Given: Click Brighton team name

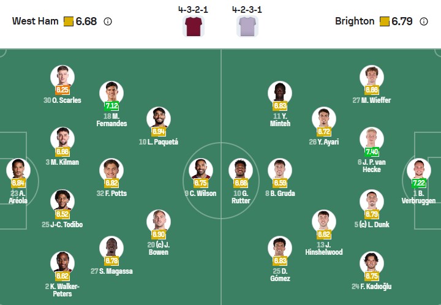Looking at the screenshot, I should pos(355,21).
